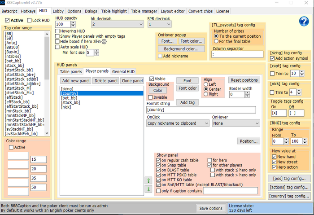This screenshot has height=215, width=314.
Task: Adjust Min font size spinner
Action: [x=96, y=53]
